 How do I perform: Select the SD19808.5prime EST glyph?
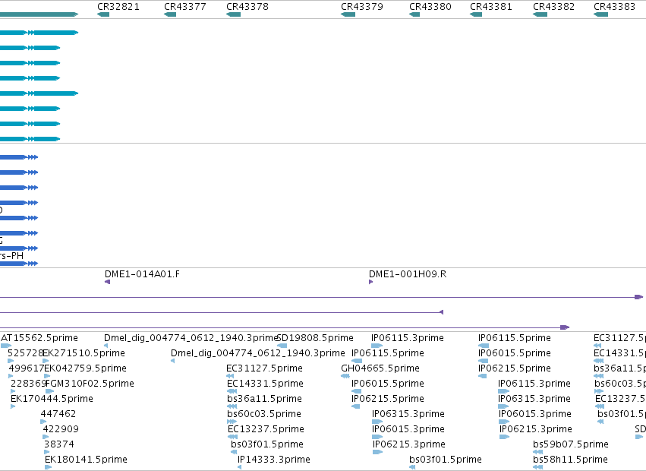point(282,346)
